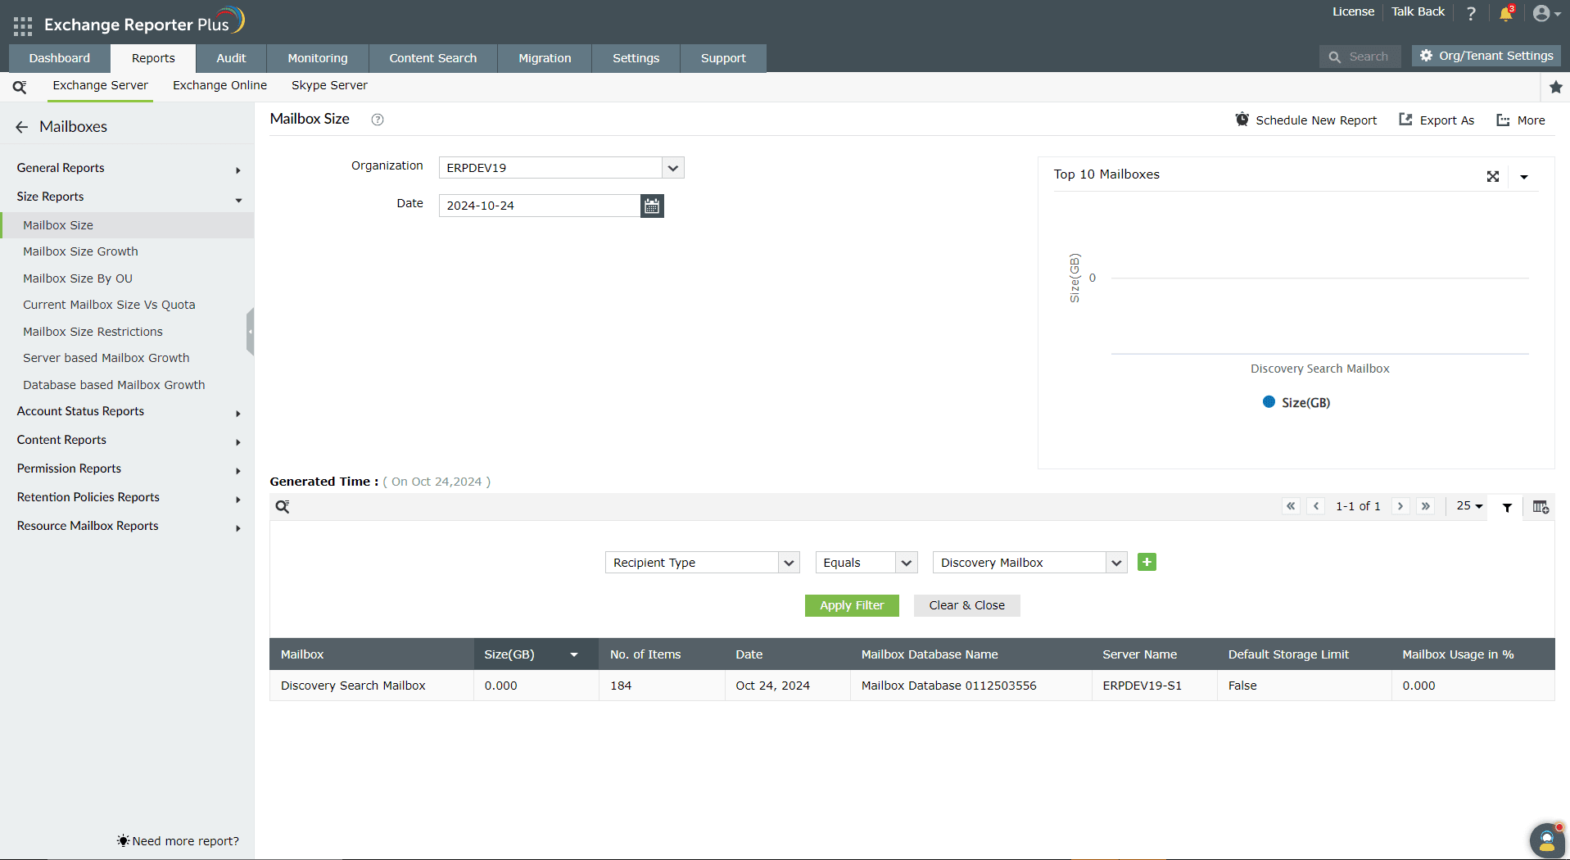Viewport: 1570px width, 860px height.
Task: Go to next page of results
Action: point(1400,506)
